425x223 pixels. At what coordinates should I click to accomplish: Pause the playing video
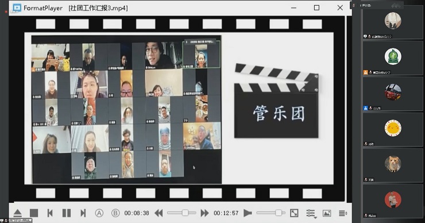click(x=67, y=213)
